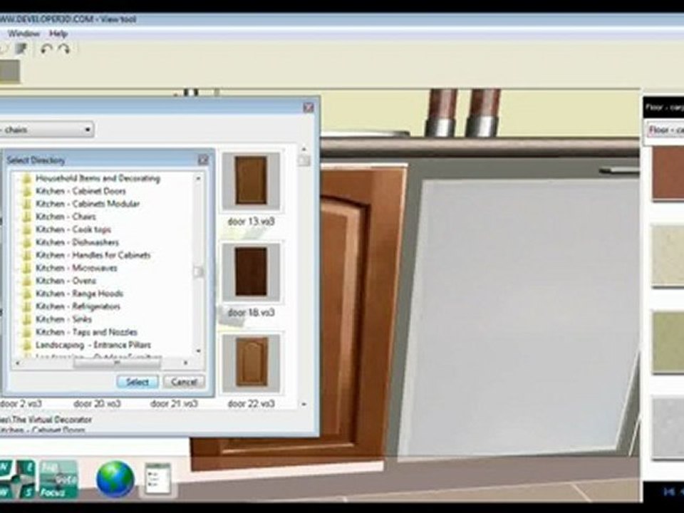Click the Select button in directory dialog
The image size is (684, 513).
point(138,382)
